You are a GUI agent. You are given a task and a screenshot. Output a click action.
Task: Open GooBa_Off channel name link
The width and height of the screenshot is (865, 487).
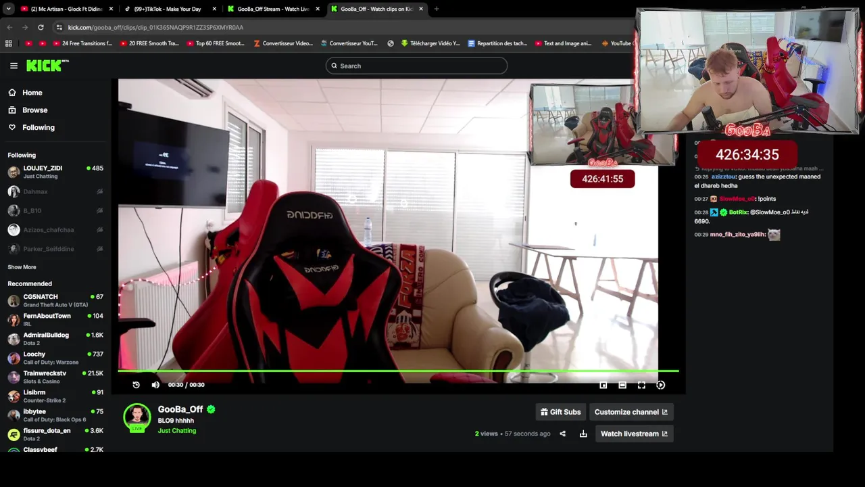[180, 409]
